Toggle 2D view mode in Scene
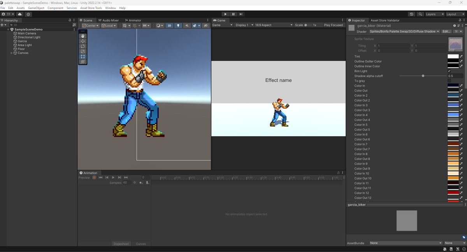The image size is (467, 252). click(169, 26)
